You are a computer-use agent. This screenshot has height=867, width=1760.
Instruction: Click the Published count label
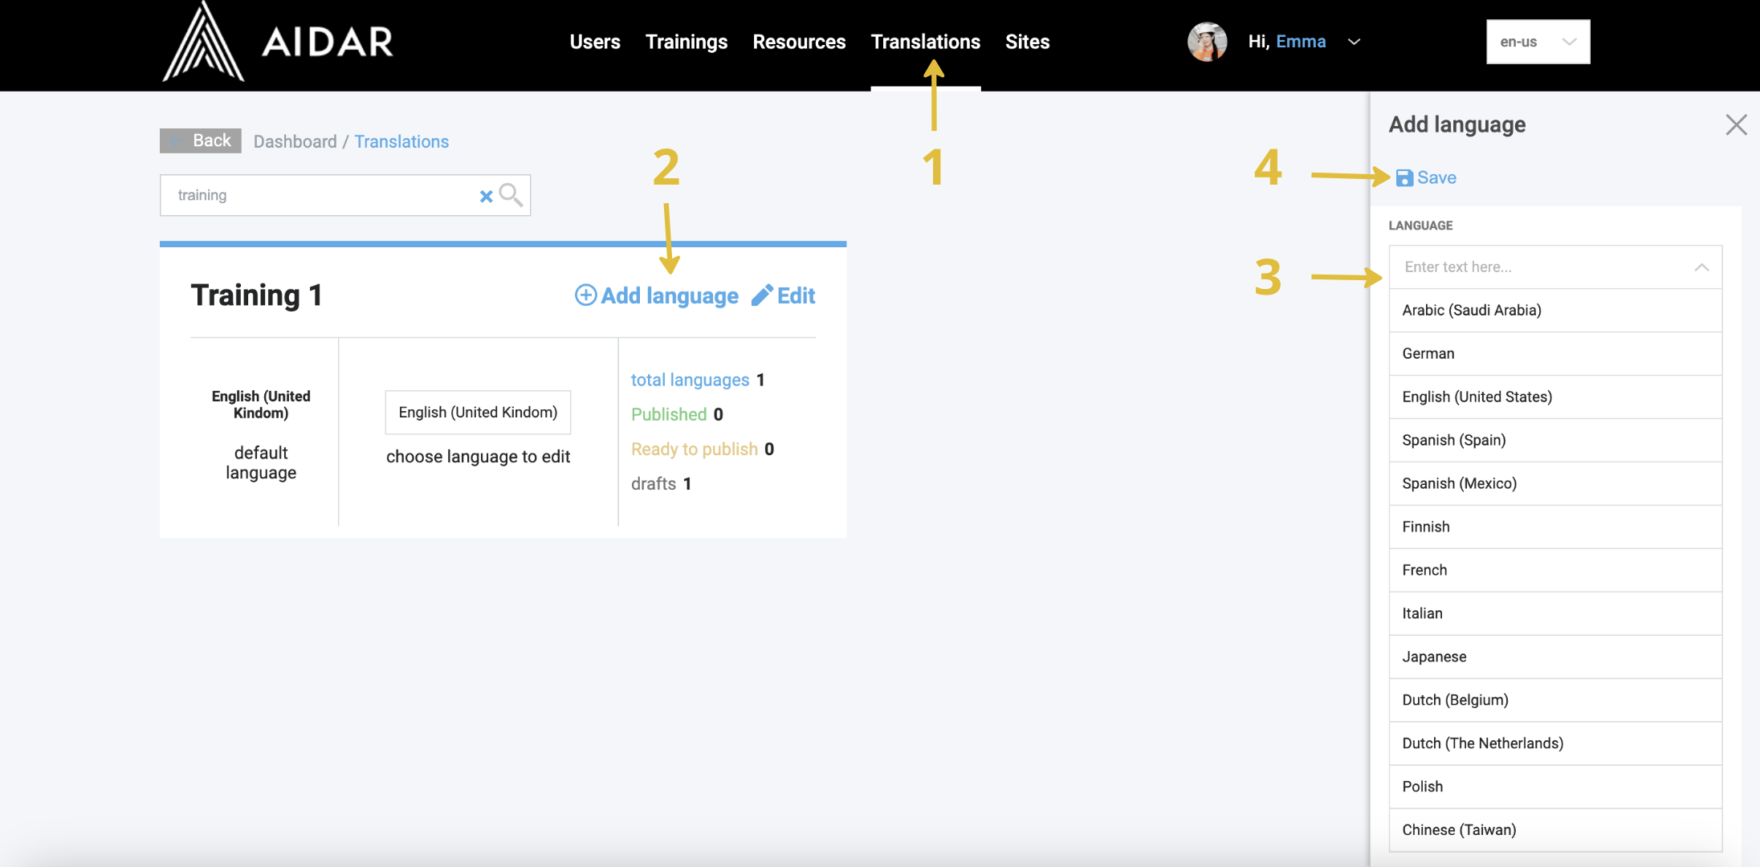point(669,414)
